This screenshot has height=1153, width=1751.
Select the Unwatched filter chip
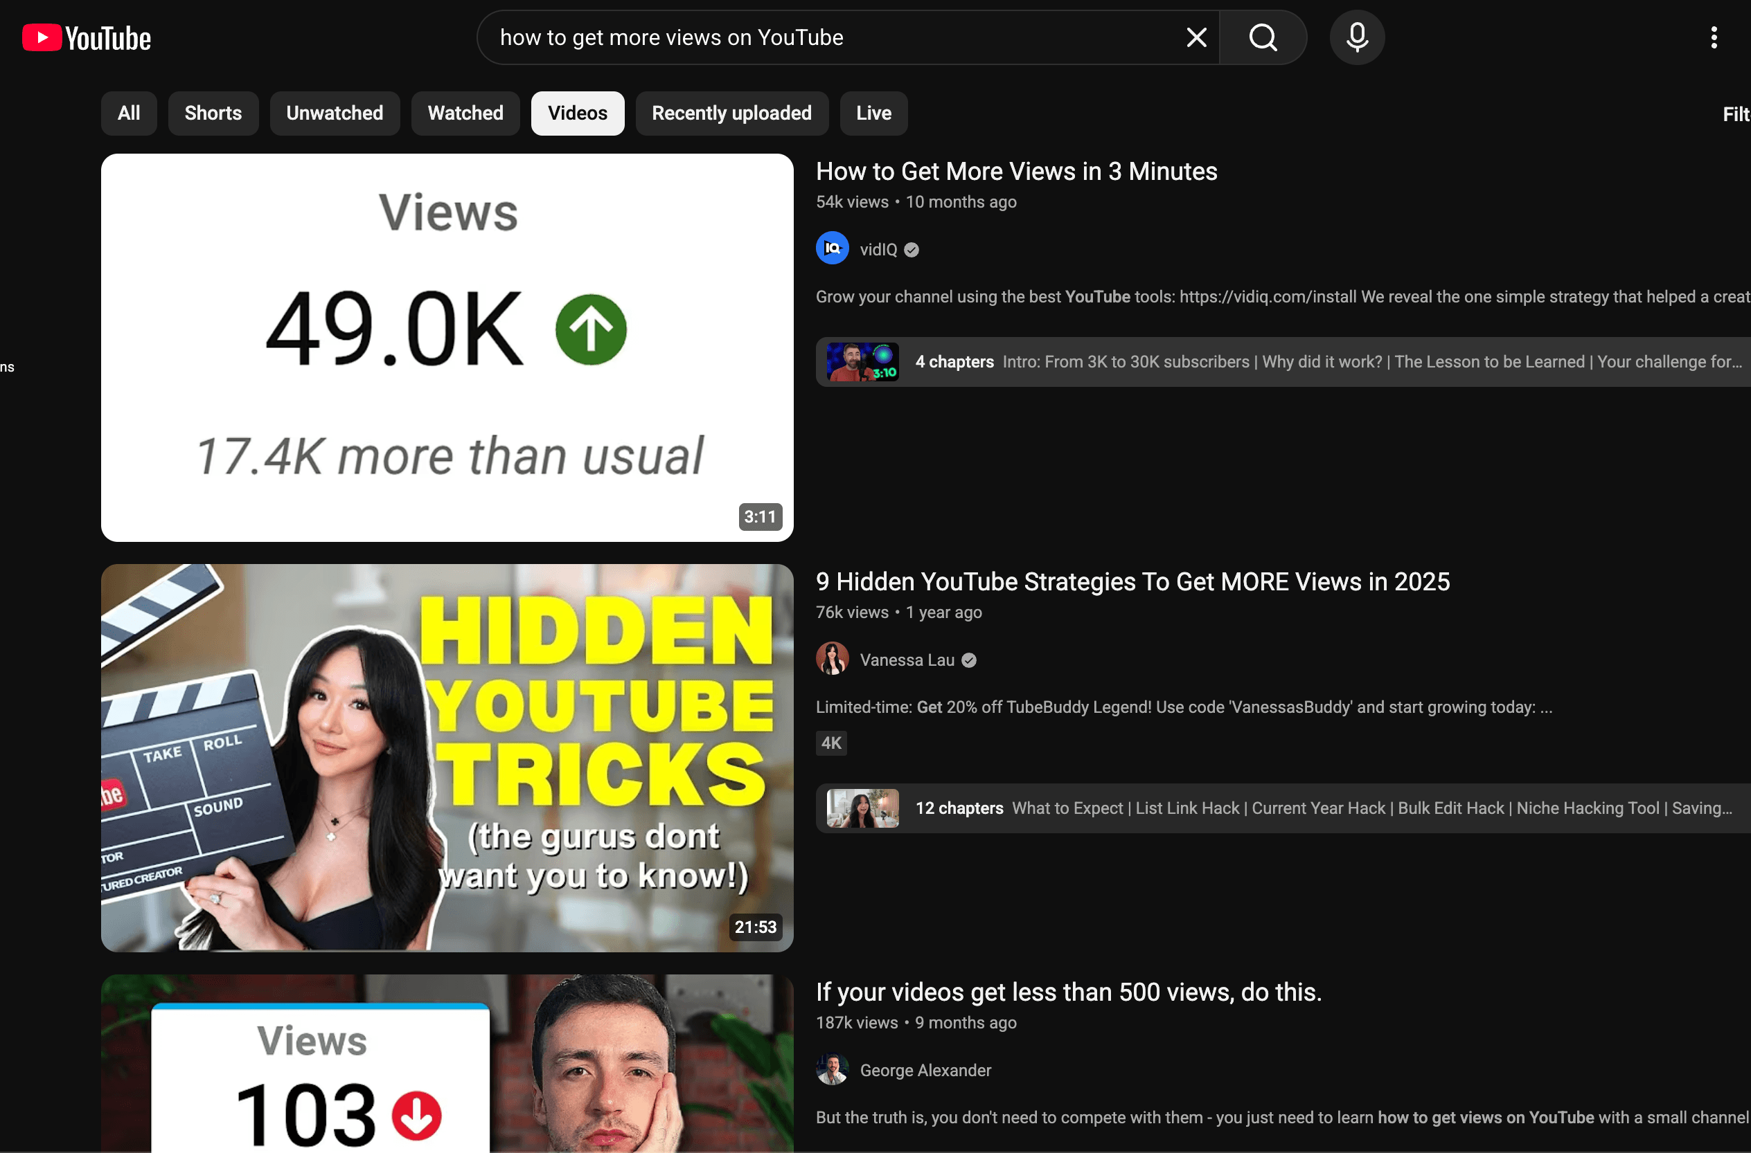point(335,114)
